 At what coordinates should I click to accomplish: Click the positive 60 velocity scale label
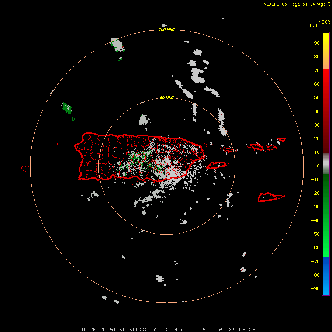tap(317, 84)
